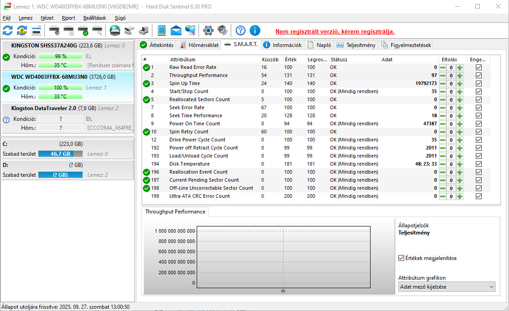Select the Kingston DataTraveler 2.0 disk entry

[x=68, y=118]
